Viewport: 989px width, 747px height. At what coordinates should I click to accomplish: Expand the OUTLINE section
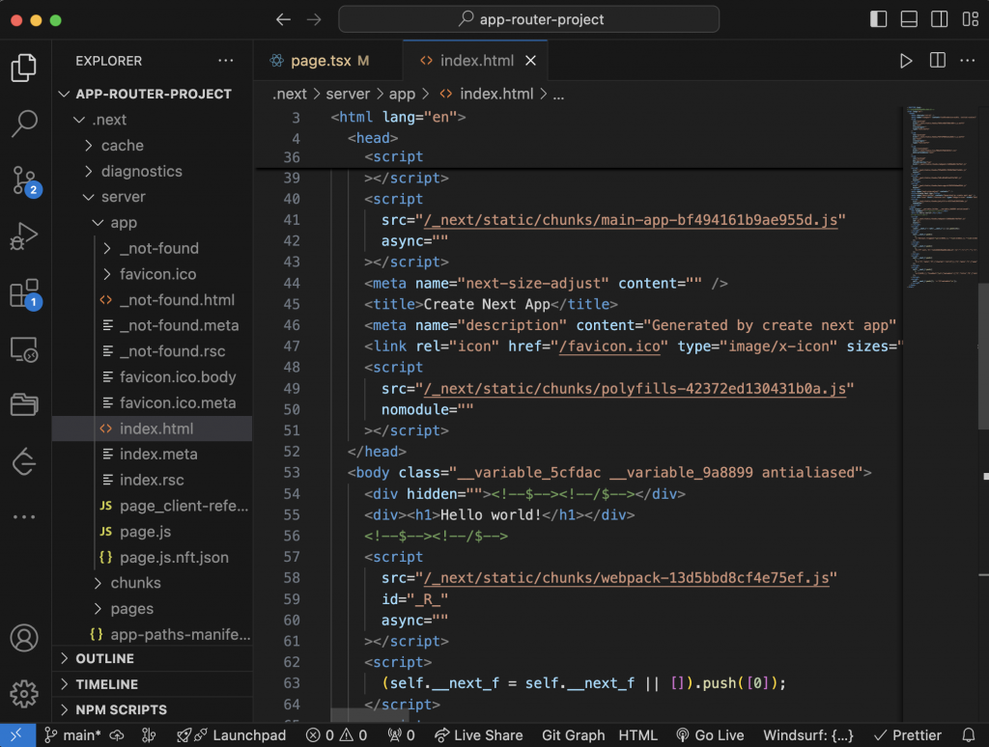click(x=152, y=659)
